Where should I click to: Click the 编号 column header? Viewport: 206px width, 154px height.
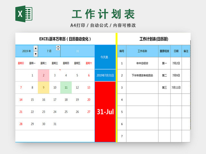coord(122,51)
